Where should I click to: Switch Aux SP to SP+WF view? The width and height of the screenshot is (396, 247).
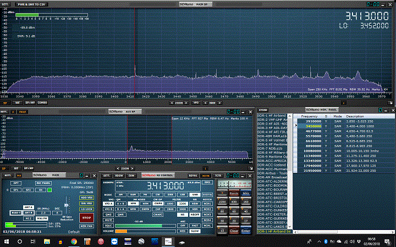29,169
